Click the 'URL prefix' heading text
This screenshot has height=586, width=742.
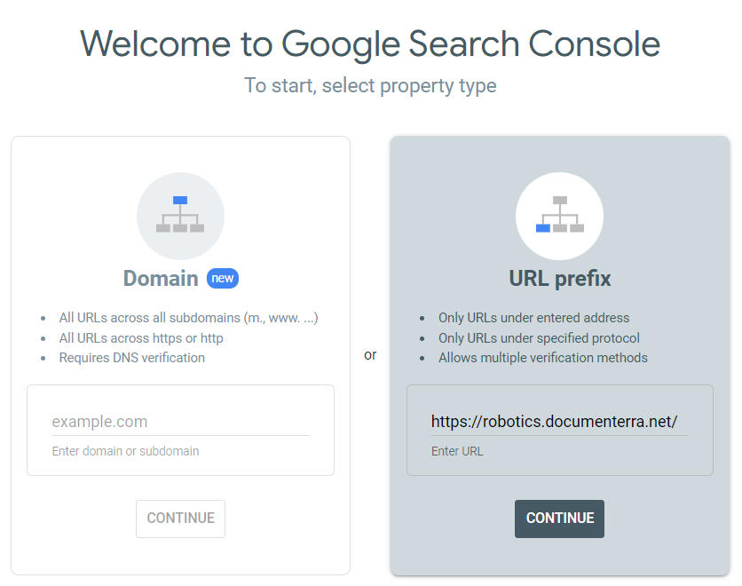[559, 278]
